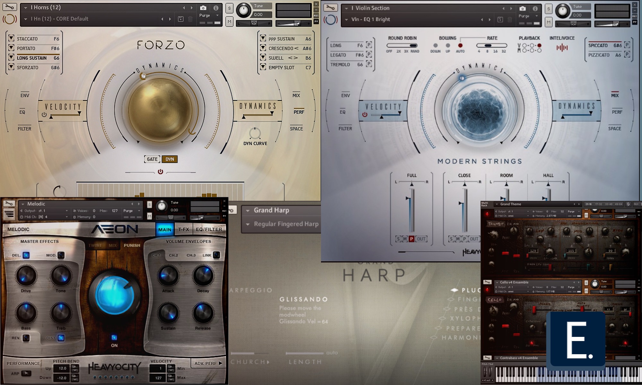Open Forzo PERF page

click(x=299, y=112)
